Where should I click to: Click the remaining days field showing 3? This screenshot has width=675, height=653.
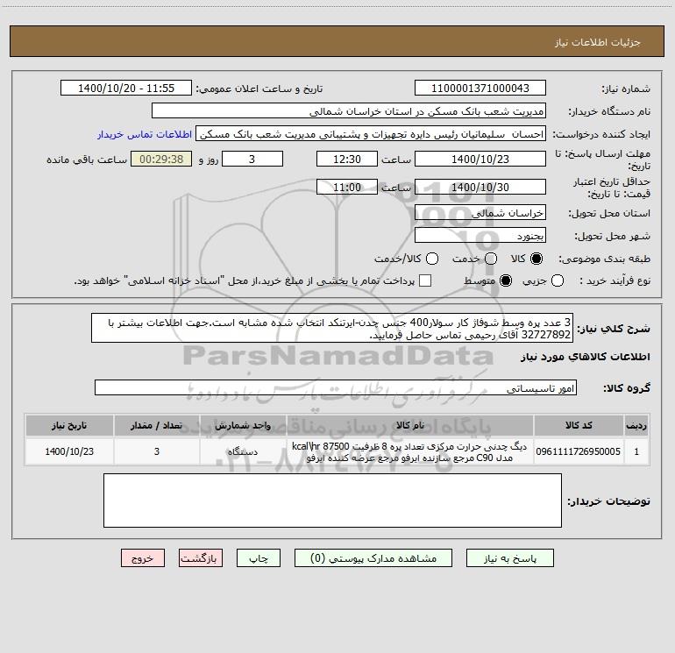pyautogui.click(x=252, y=159)
